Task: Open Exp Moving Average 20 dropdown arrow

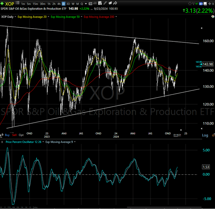Action: (x=48, y=16)
